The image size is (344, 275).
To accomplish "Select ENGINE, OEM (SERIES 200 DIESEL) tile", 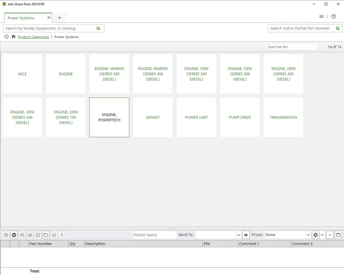I will click(x=196, y=74).
